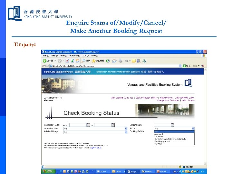This screenshot has width=232, height=174.
Task: Click the Logout link
Action: 191,100
